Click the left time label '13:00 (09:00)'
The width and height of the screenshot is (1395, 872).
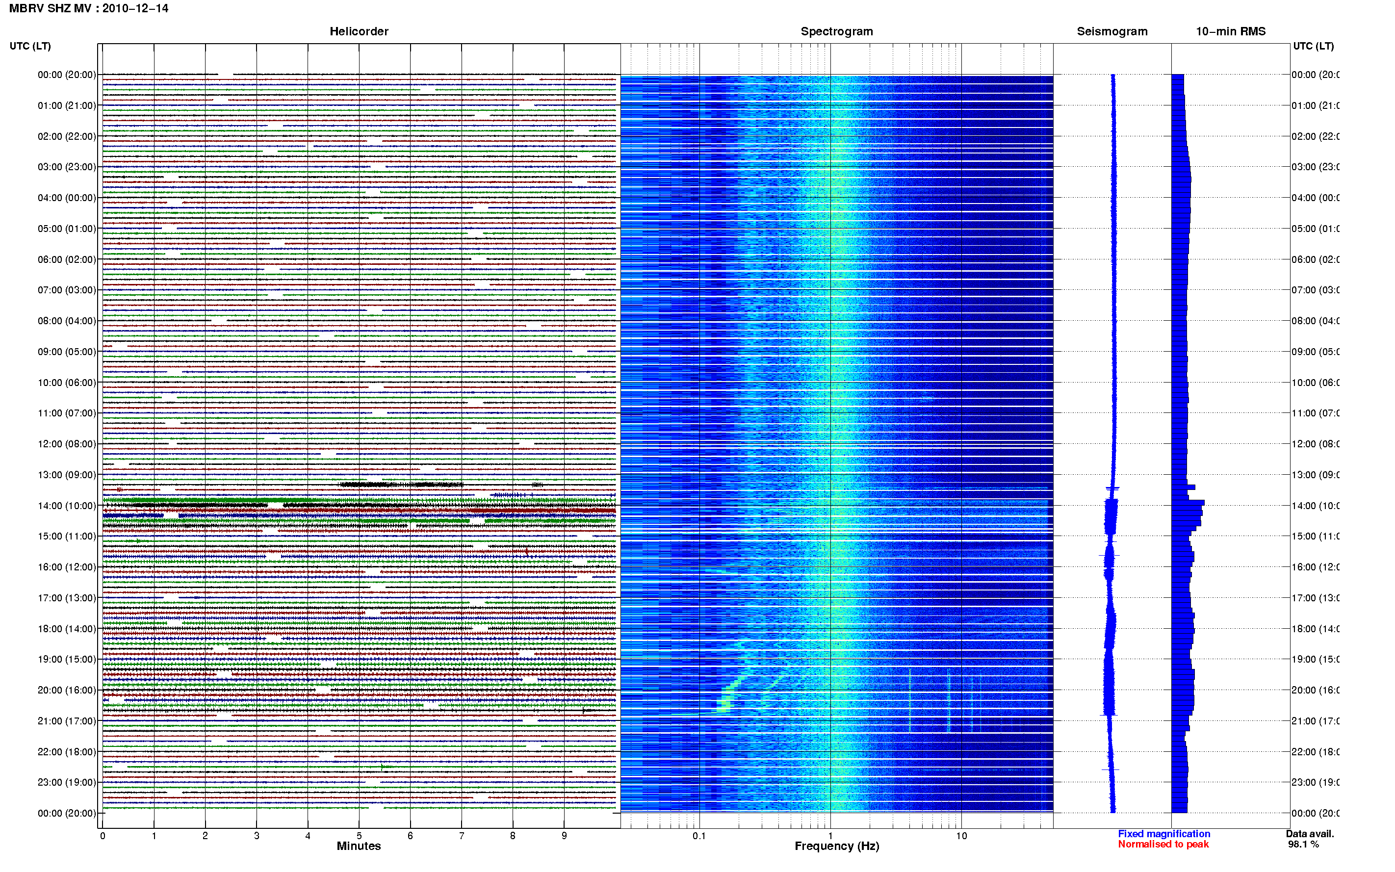click(67, 475)
